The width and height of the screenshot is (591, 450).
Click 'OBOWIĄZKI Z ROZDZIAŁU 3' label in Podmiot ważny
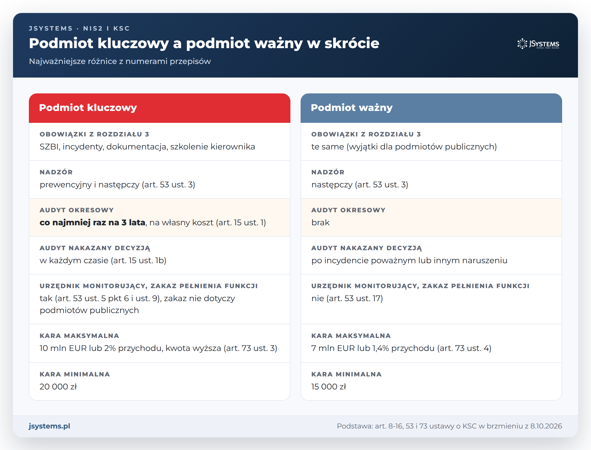[x=366, y=134]
